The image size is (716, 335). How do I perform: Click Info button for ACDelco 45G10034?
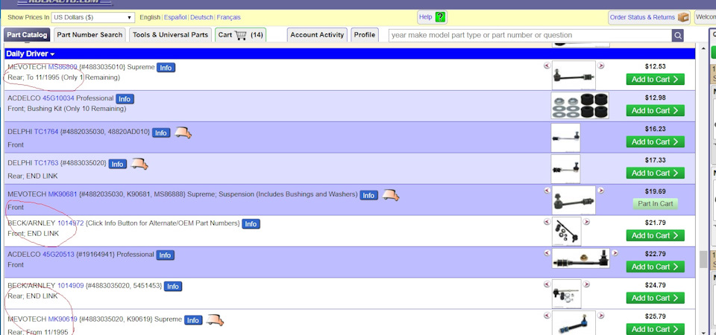click(x=125, y=99)
